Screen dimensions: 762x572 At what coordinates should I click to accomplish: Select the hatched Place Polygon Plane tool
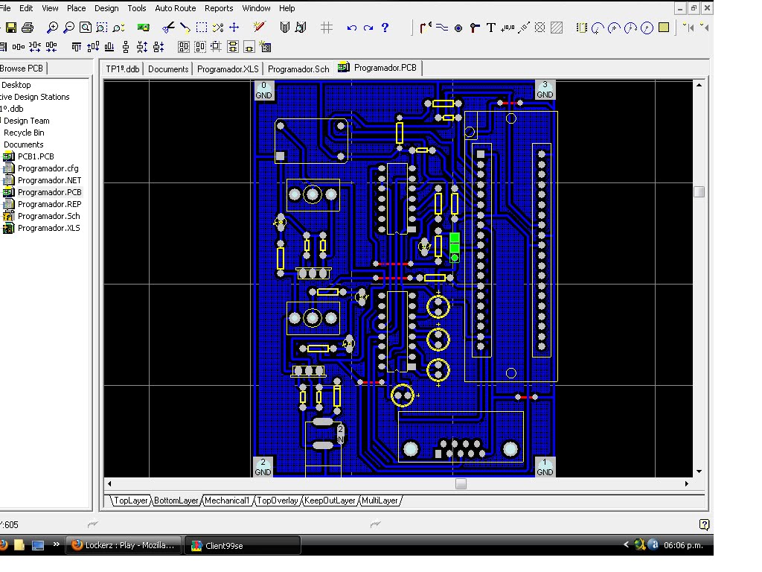click(x=556, y=26)
